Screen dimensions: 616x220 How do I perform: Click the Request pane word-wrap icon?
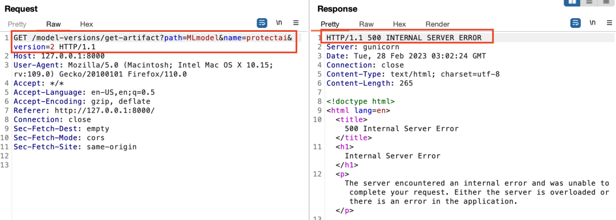click(262, 23)
